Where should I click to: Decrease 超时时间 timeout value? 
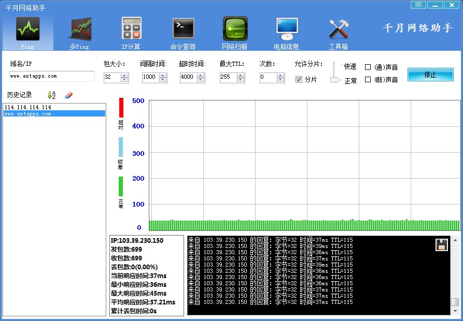(x=201, y=80)
